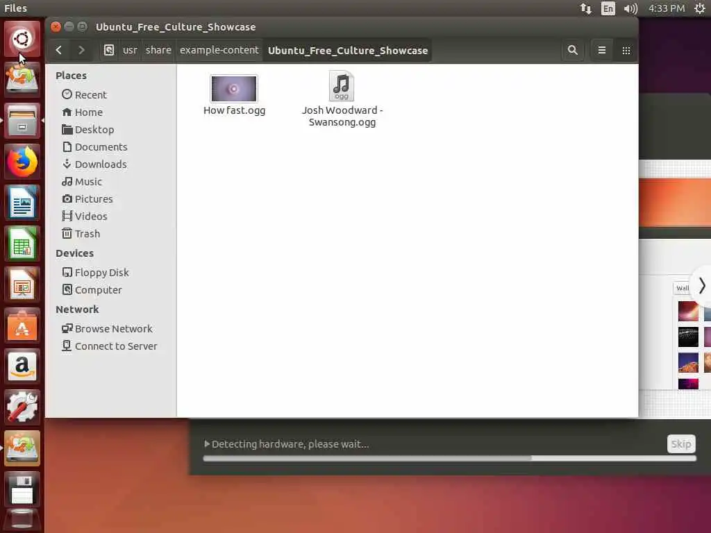Open LibreOffice Writer from the launcher
This screenshot has width=711, height=533.
tap(22, 202)
